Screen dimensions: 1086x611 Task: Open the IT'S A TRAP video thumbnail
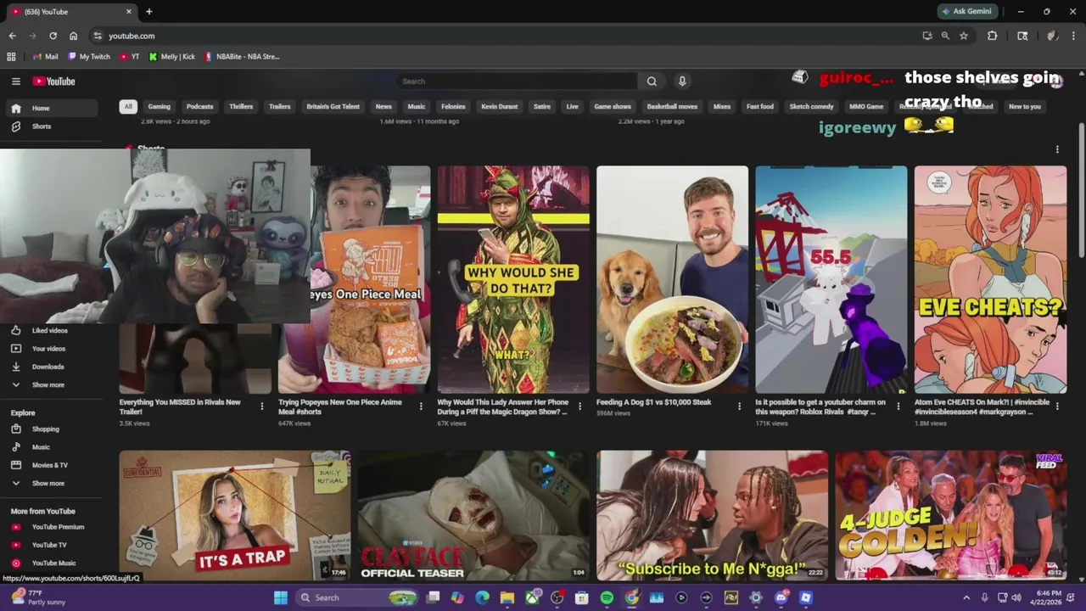coord(235,515)
